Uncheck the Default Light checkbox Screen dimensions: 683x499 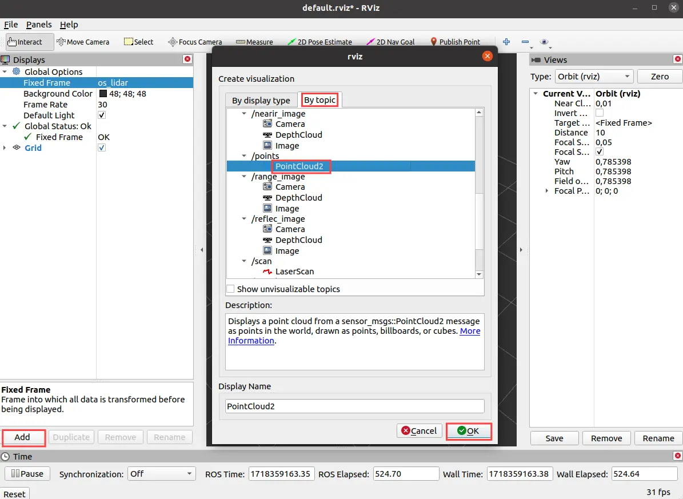click(x=102, y=115)
